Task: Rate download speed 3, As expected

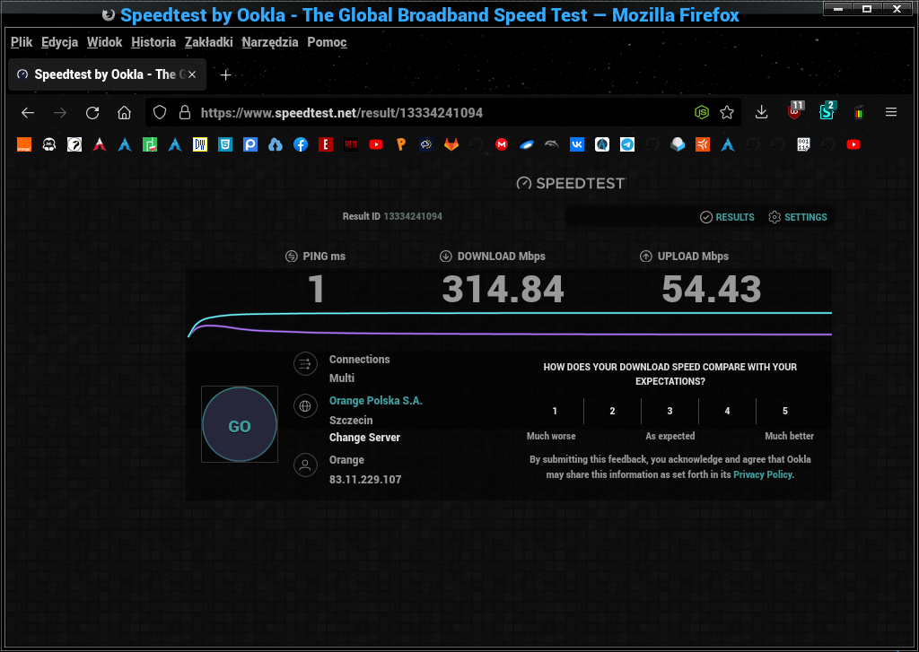Action: 670,412
